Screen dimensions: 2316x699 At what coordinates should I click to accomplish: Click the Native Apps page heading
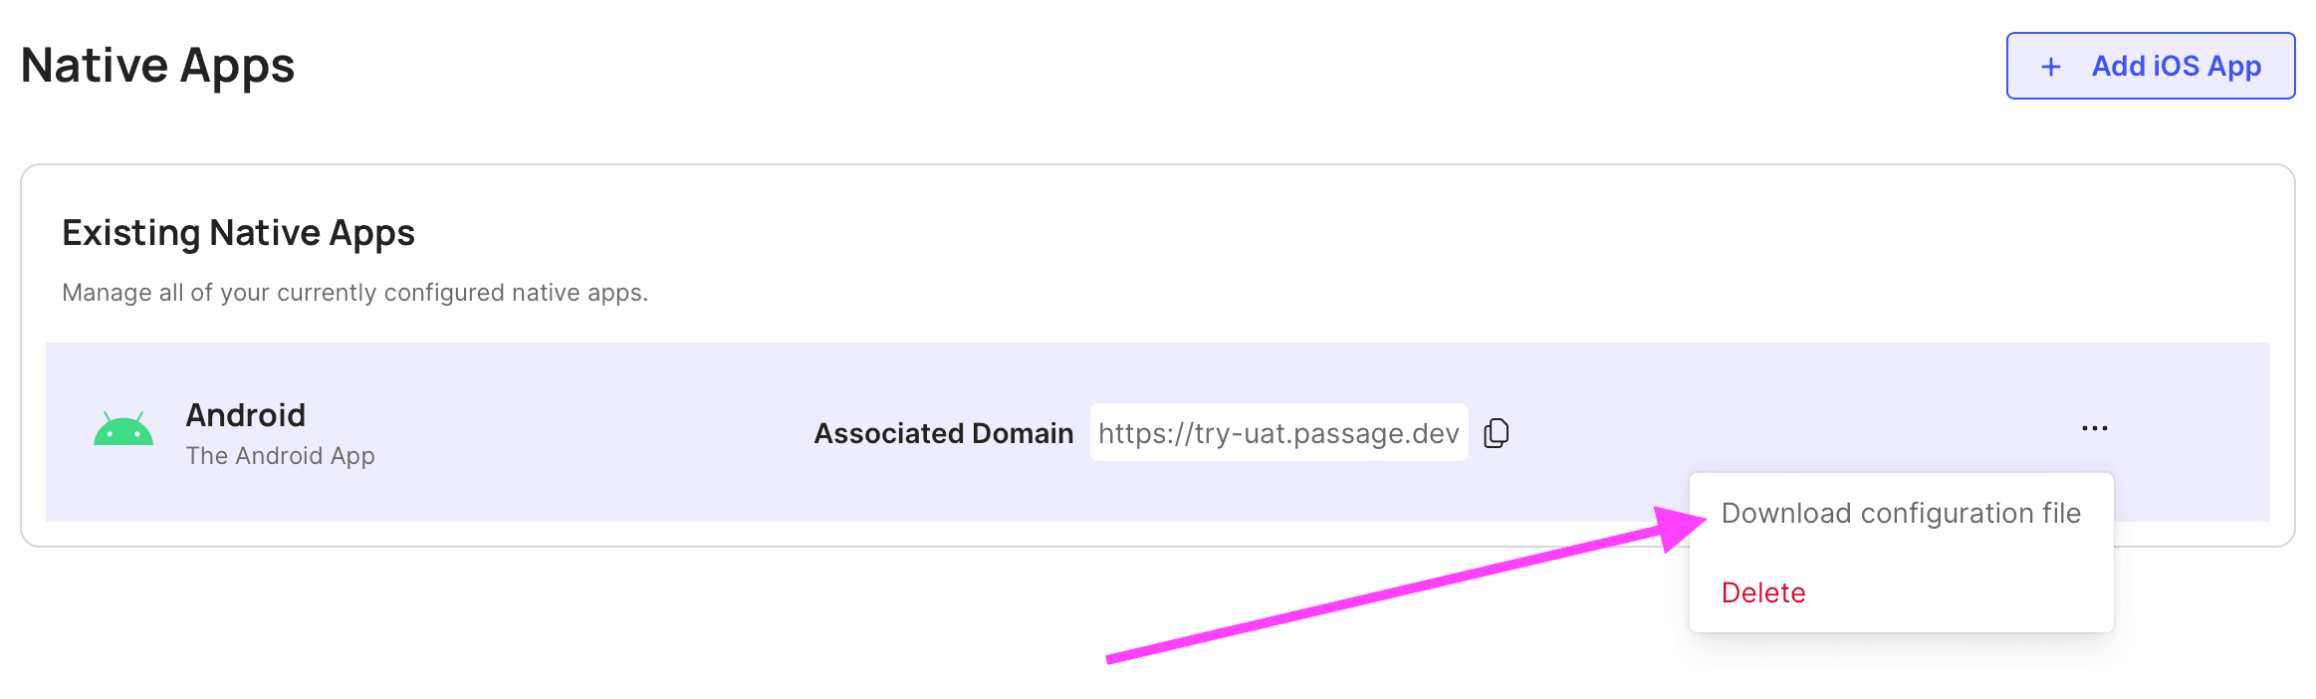pyautogui.click(x=157, y=66)
